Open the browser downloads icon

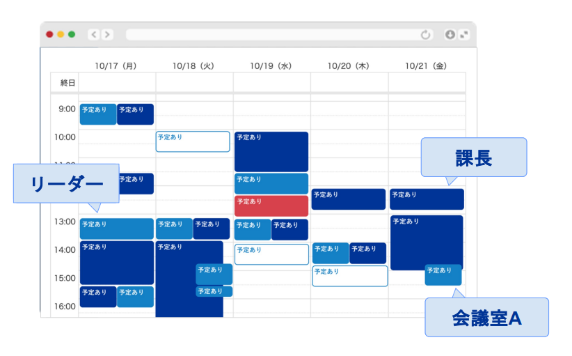pyautogui.click(x=450, y=34)
